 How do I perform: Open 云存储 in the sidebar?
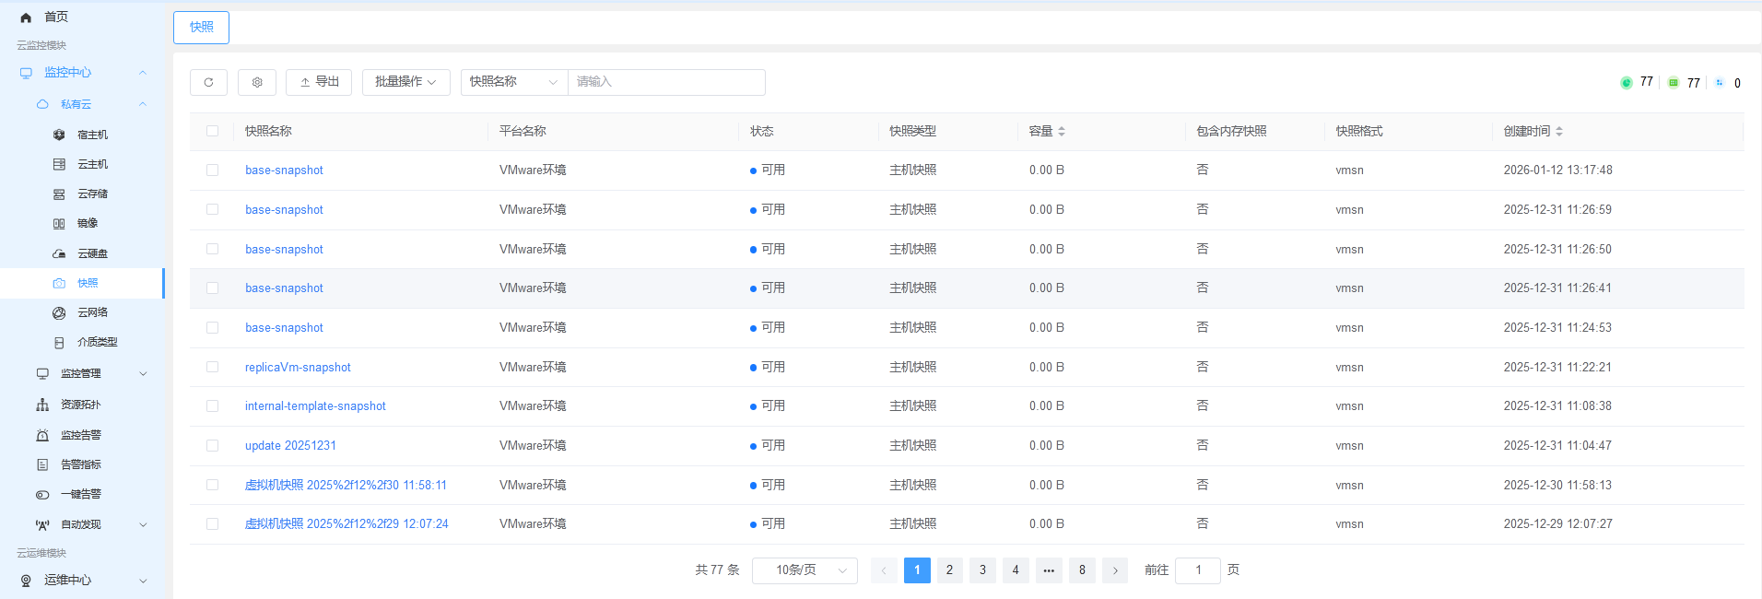[92, 194]
